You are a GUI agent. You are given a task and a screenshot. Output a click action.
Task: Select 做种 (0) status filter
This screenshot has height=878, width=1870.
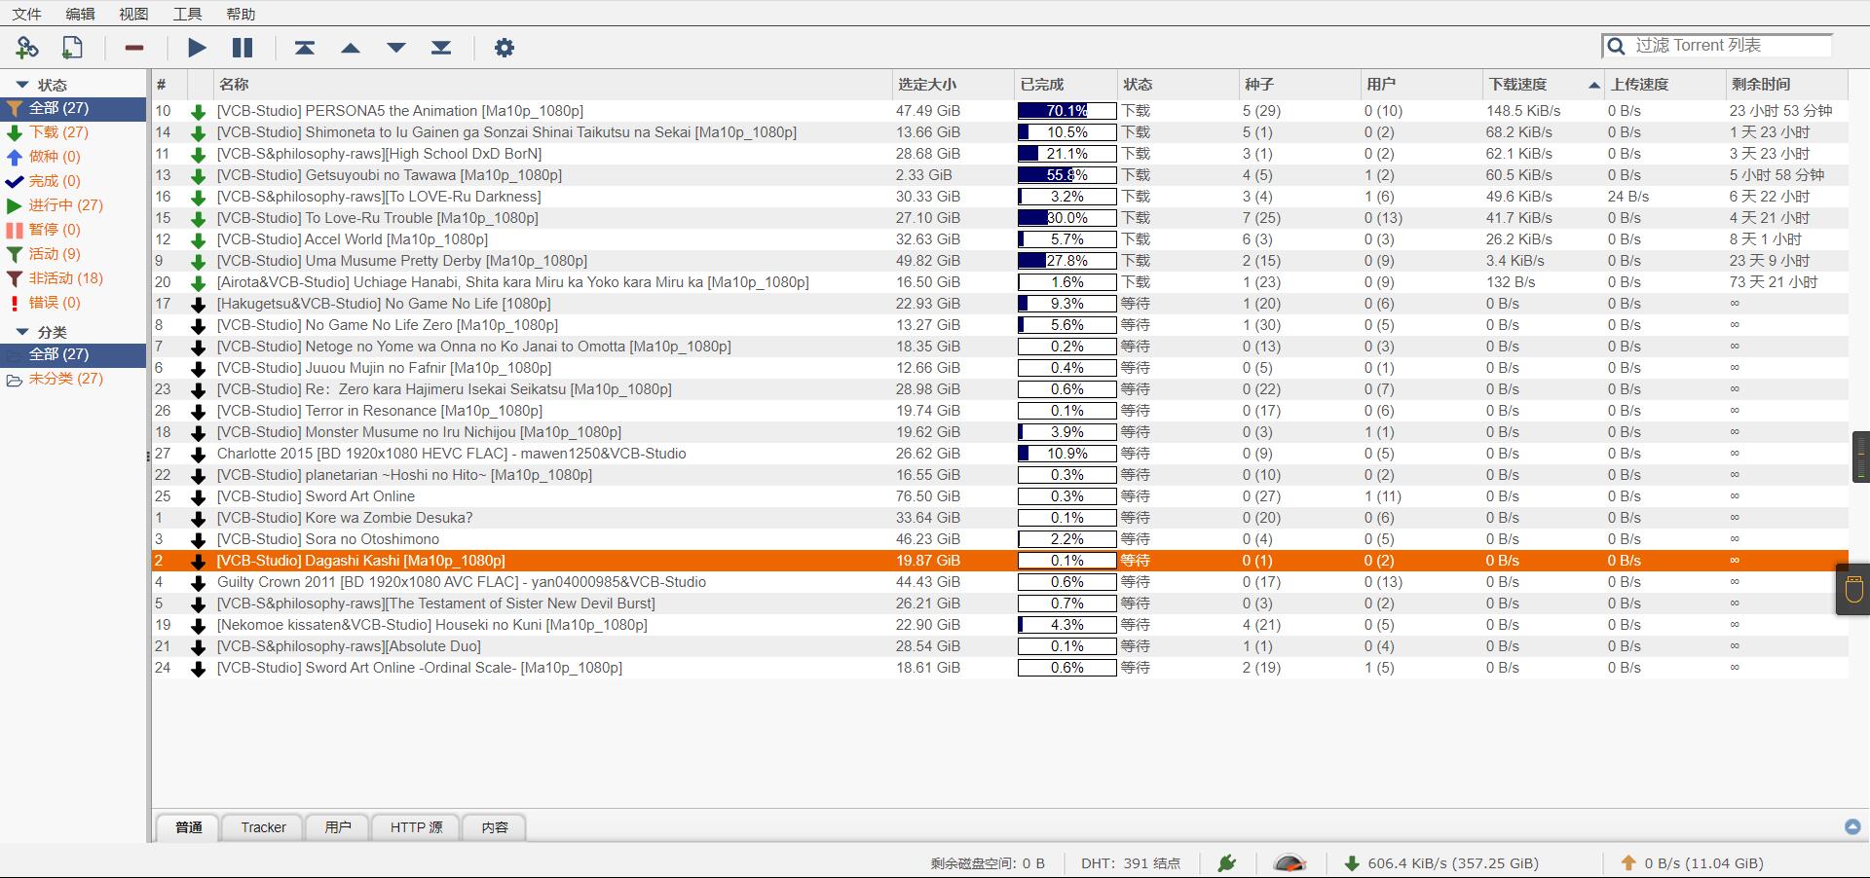coord(73,157)
